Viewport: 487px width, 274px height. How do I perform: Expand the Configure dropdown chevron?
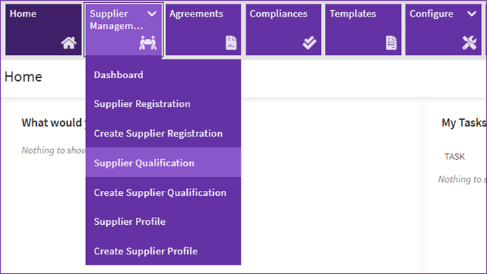point(472,14)
